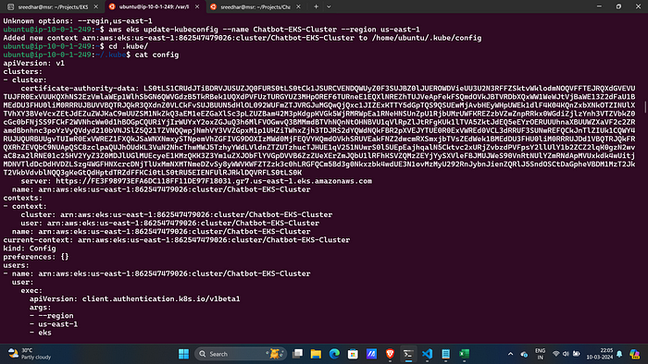Open the Notepad taskbar icon

point(445,354)
